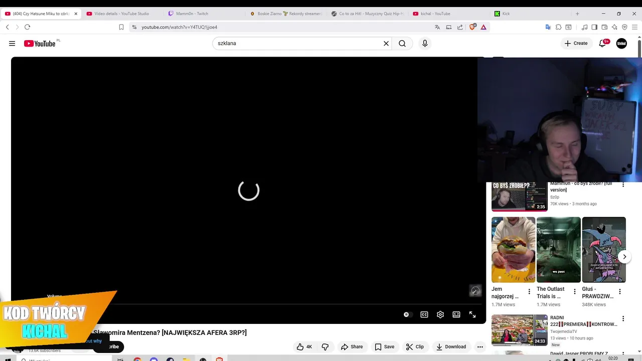Viewport: 642px width, 361px height.
Task: Open the Brave main menu hamburger
Action: tap(634, 27)
